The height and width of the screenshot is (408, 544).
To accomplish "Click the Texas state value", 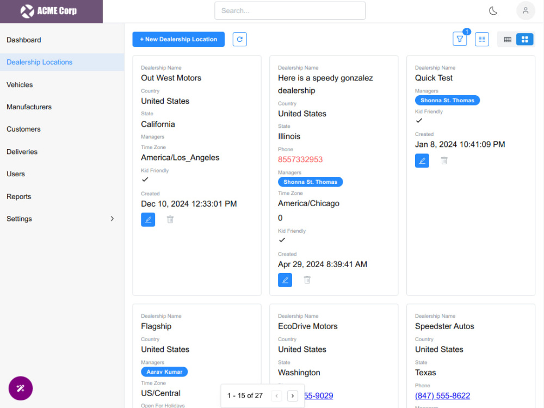I will 425,373.
